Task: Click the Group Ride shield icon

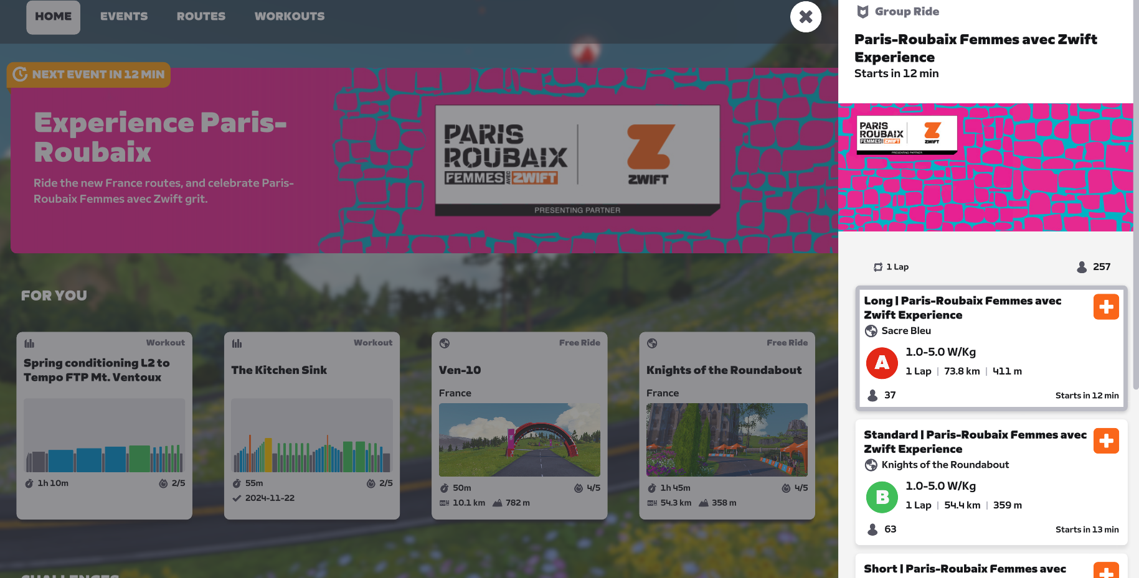Action: (x=863, y=12)
